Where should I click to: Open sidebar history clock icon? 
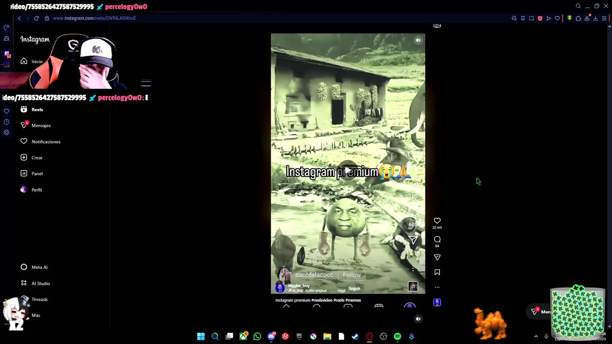7,122
